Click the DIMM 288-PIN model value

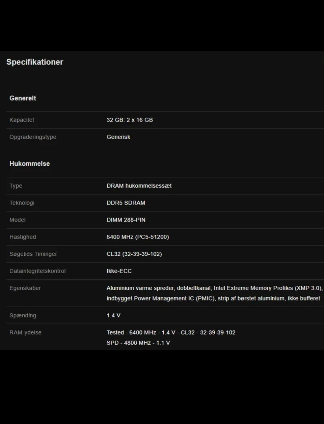126,220
